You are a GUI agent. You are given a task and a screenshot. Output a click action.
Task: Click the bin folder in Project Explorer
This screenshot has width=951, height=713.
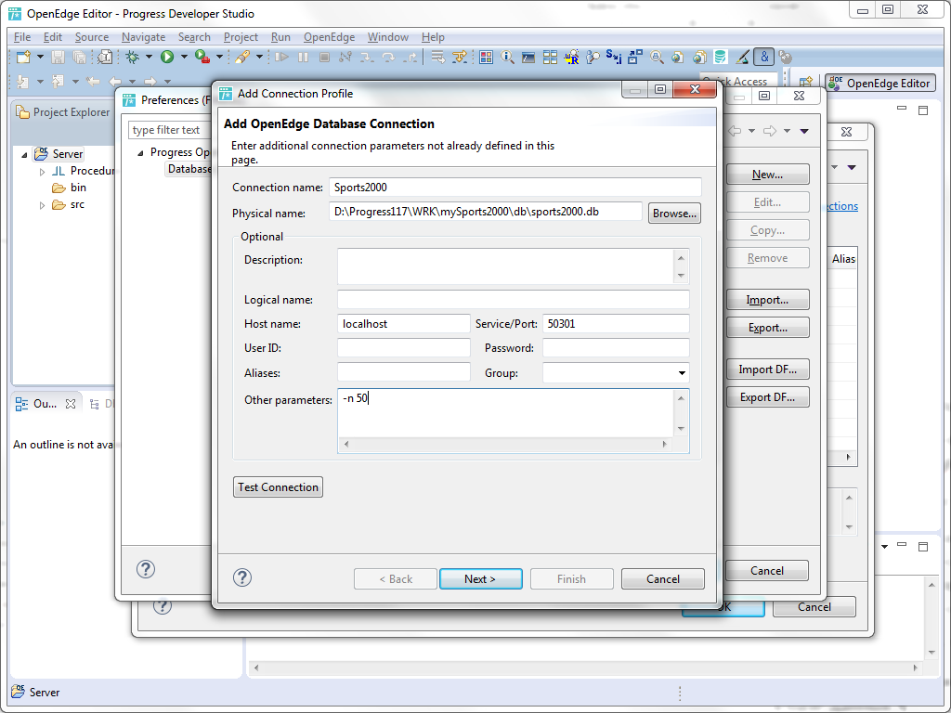click(69, 188)
